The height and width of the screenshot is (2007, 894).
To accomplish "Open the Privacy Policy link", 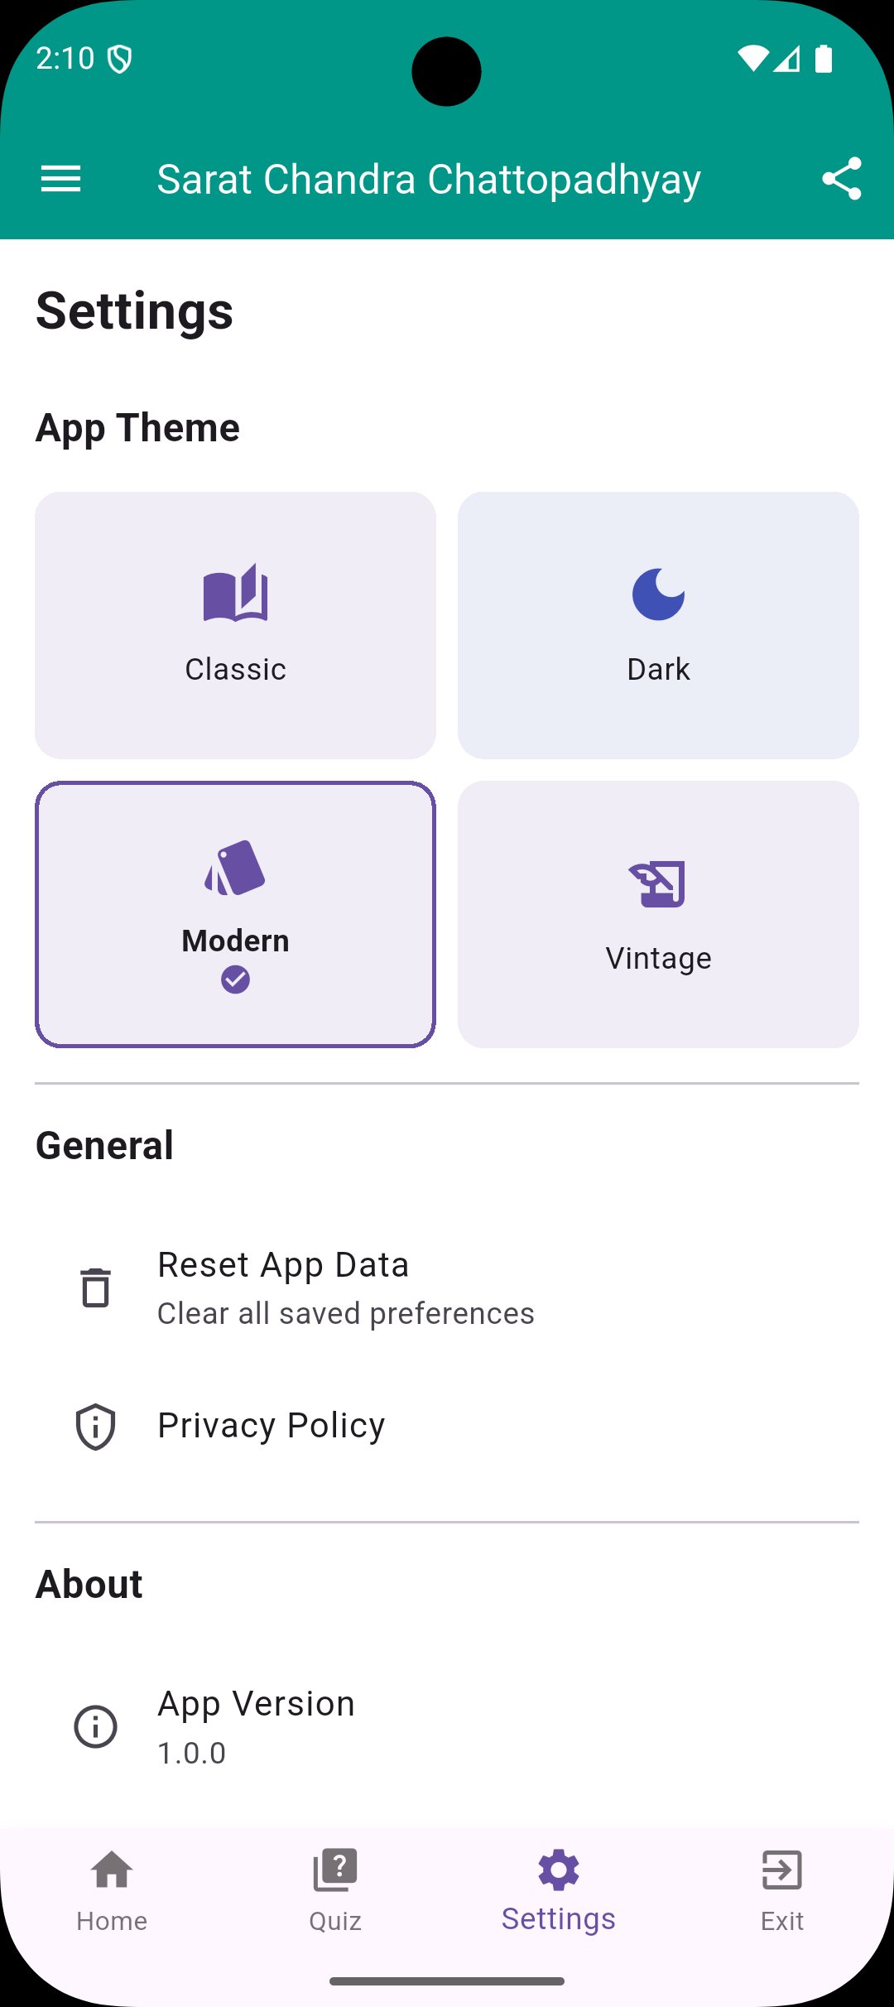I will tap(272, 1426).
